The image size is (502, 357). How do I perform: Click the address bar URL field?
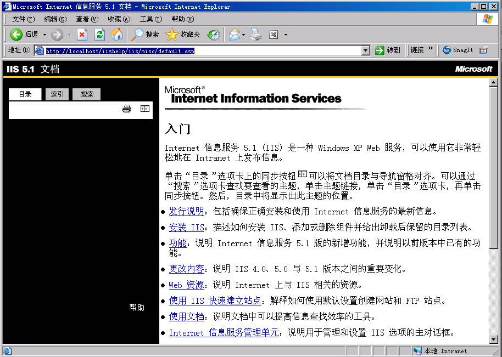click(x=203, y=50)
